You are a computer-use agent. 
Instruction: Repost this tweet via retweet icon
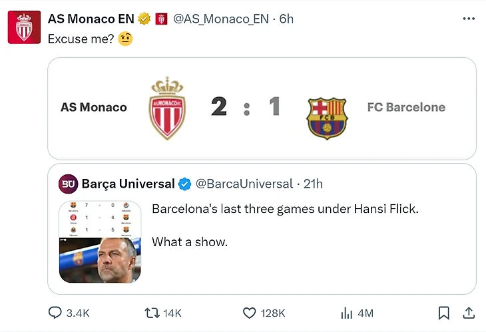coord(152,313)
